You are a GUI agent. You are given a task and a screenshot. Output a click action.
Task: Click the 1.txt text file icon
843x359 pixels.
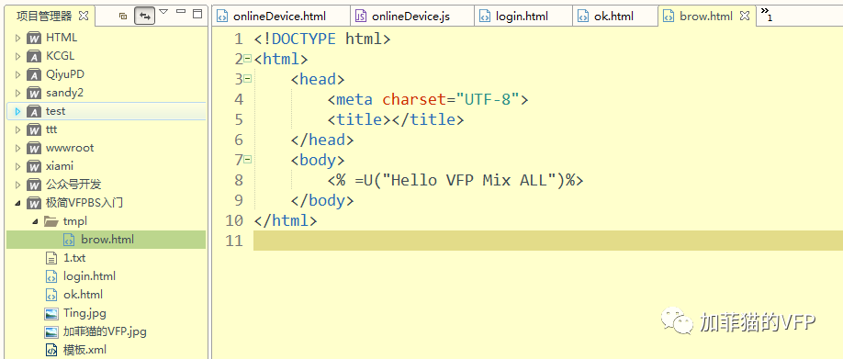click(51, 258)
